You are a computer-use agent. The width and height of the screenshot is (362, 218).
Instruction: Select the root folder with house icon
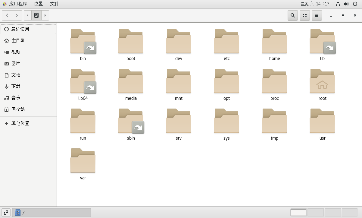322,81
